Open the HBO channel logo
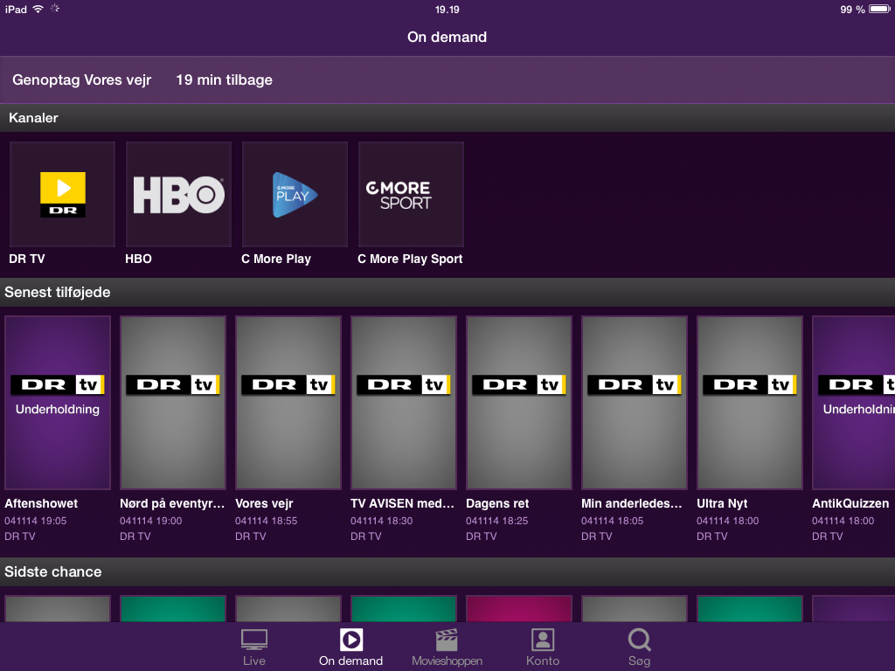The height and width of the screenshot is (671, 895). 178,194
